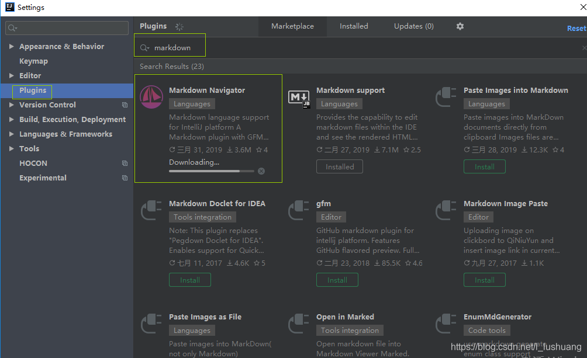
Task: Click the IntelliJ icon in title bar
Action: (10, 7)
